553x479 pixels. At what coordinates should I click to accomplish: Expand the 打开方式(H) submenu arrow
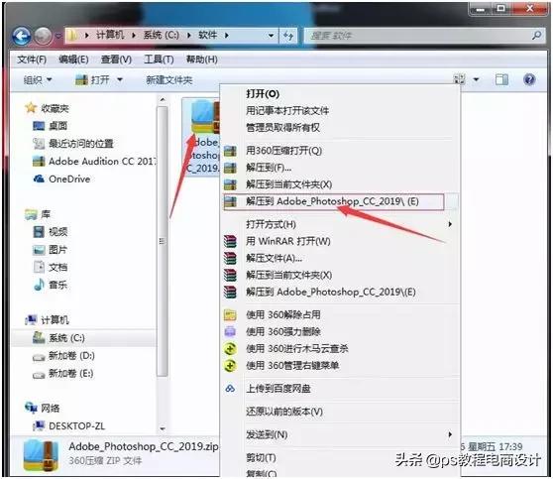point(450,224)
